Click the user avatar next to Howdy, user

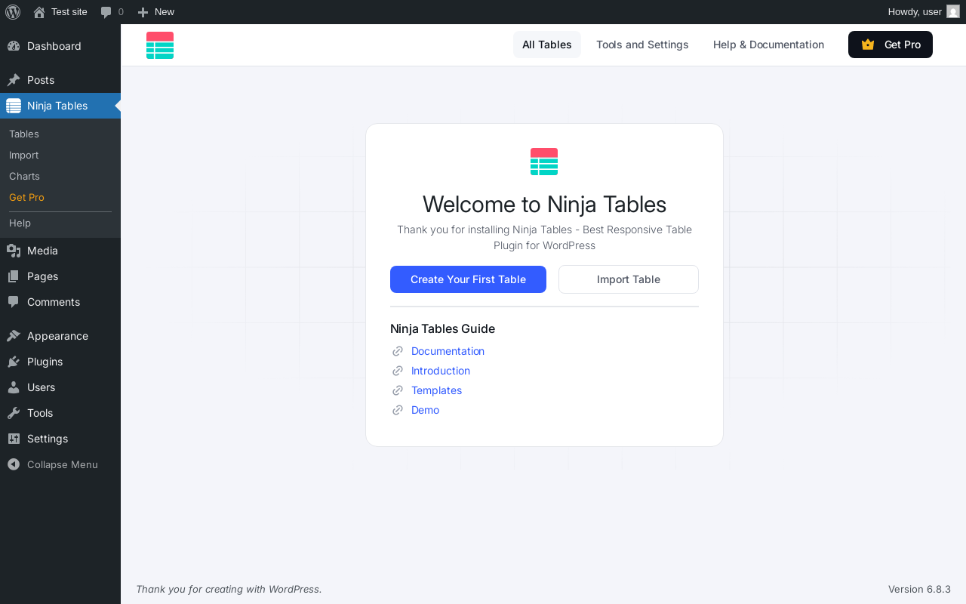(953, 12)
